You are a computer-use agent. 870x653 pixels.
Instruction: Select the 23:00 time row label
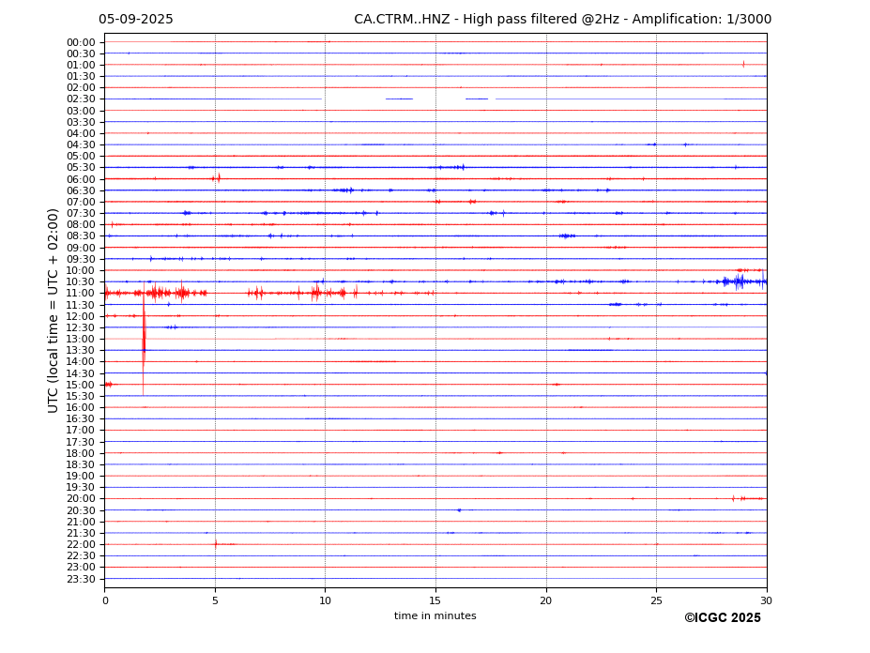click(x=81, y=568)
